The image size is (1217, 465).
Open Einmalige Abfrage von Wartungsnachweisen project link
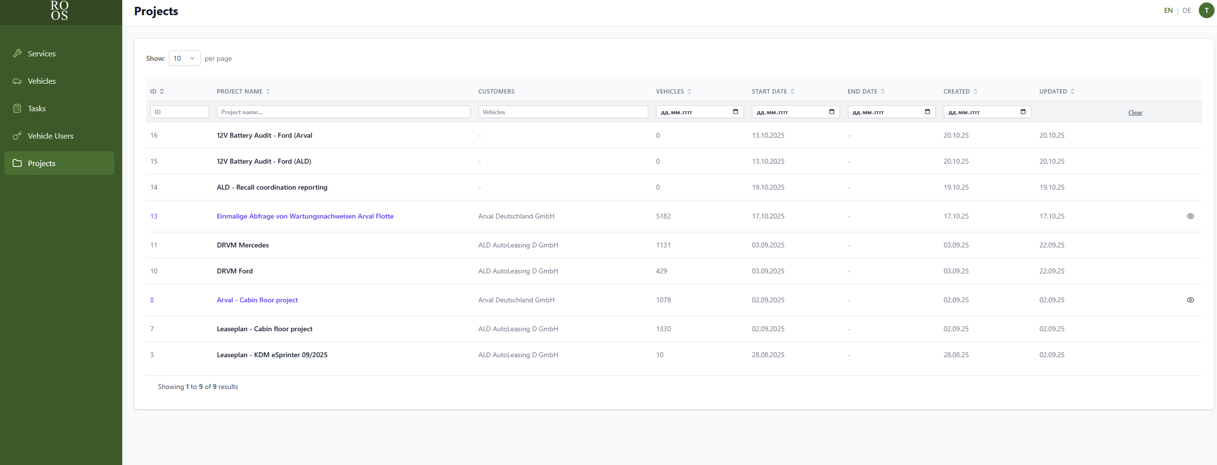point(305,216)
